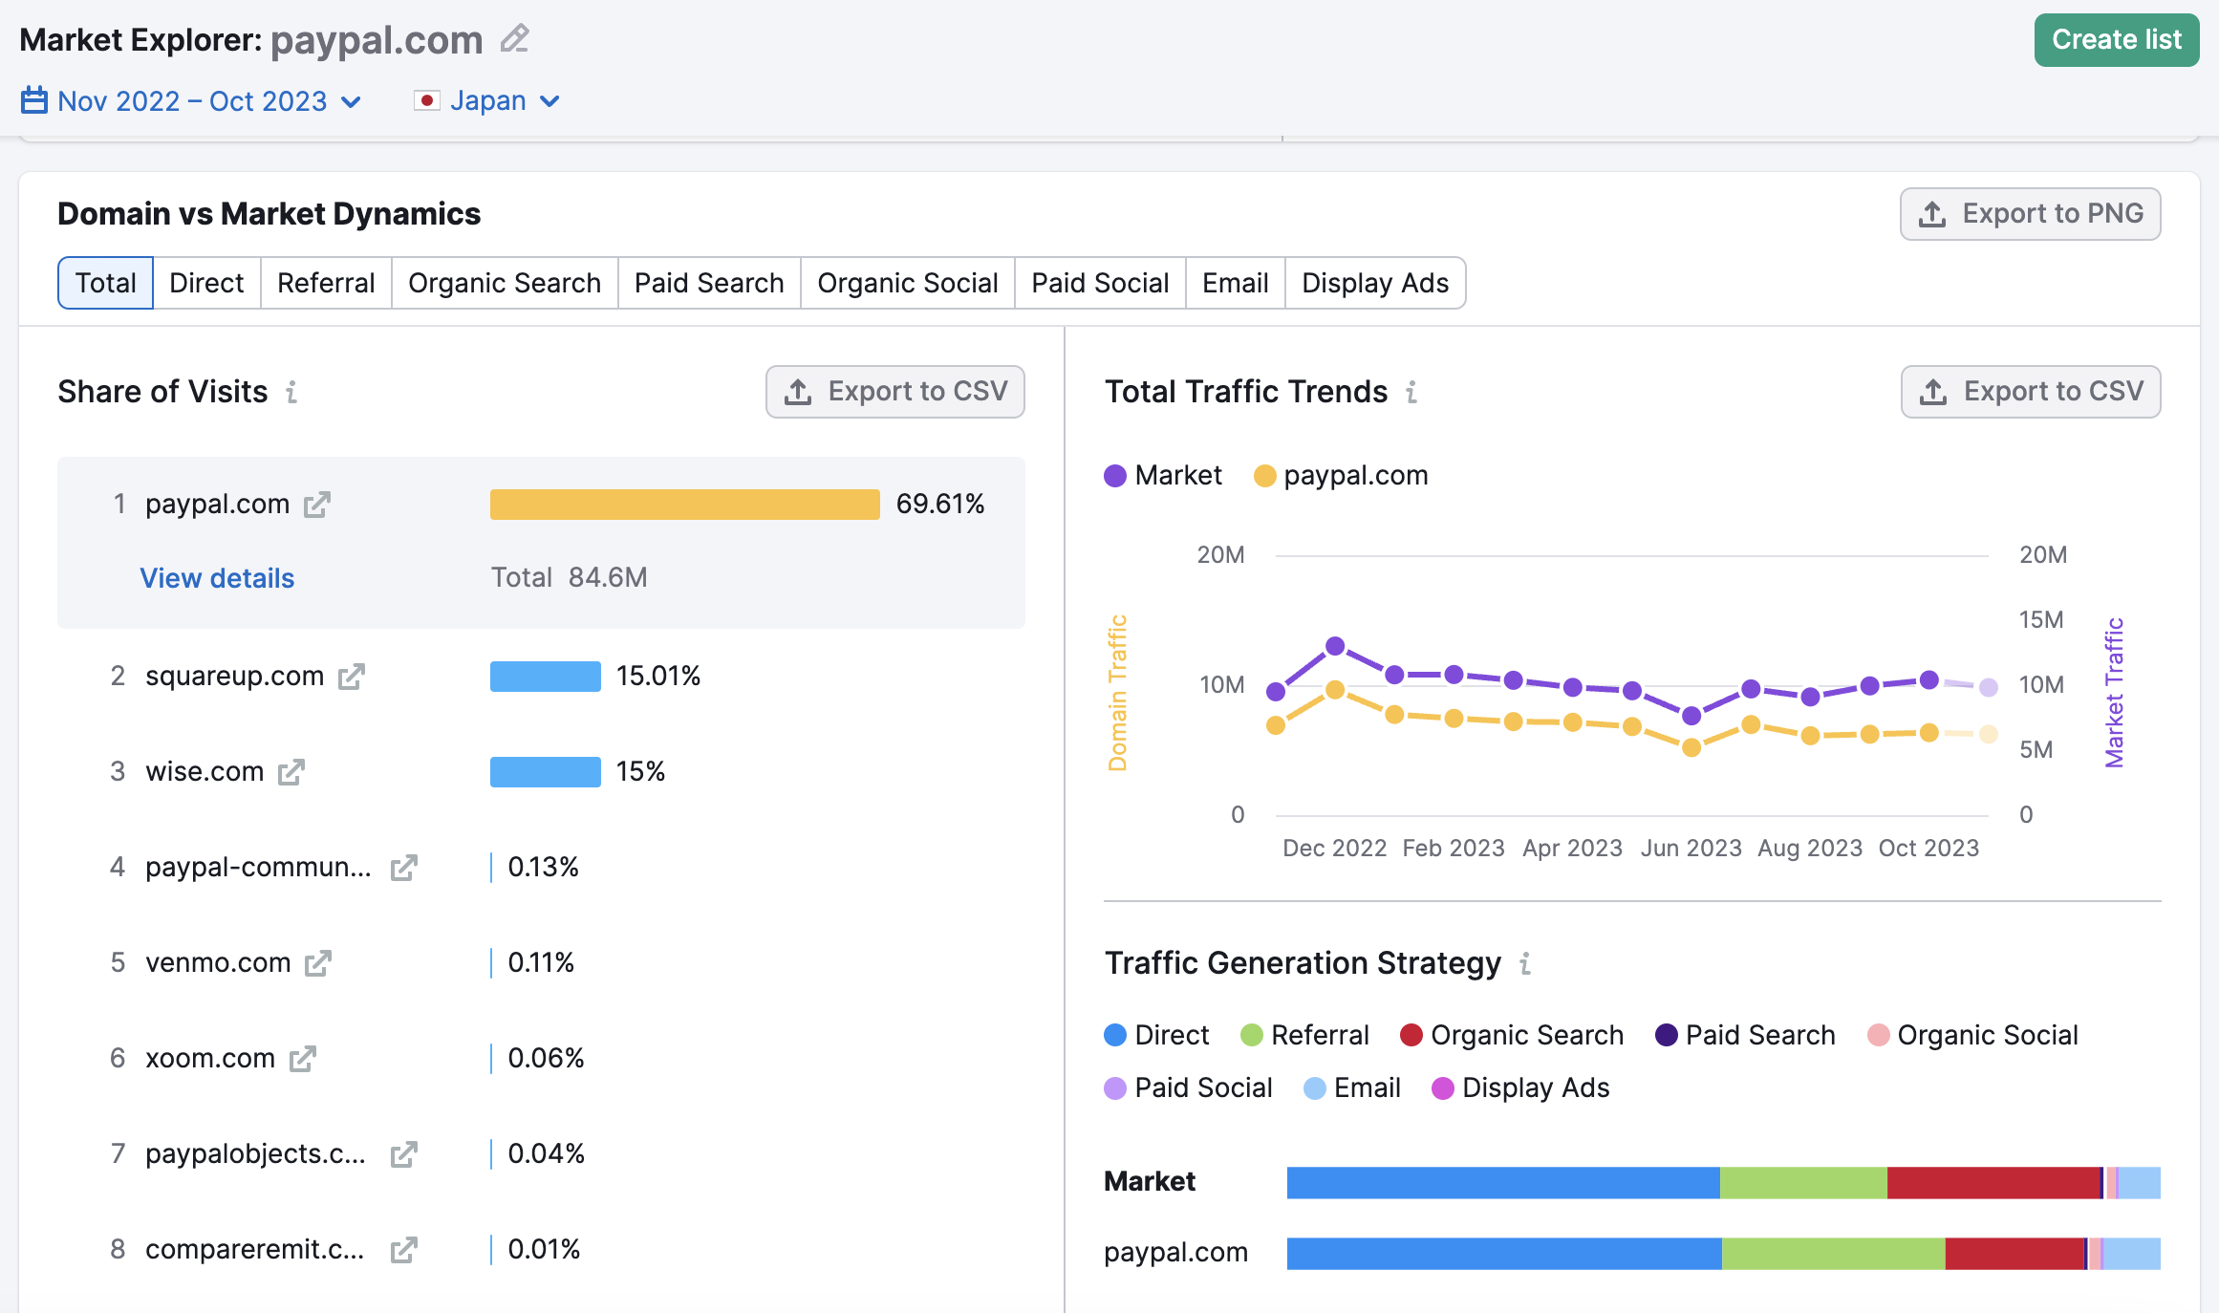Open the Nov 2022 – Oct 2023 date selector
Viewport: 2219px width, 1313px height.
tap(191, 100)
